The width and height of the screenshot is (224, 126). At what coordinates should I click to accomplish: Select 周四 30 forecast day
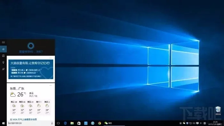coord(22,107)
